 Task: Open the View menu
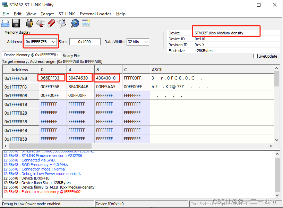(x=31, y=14)
